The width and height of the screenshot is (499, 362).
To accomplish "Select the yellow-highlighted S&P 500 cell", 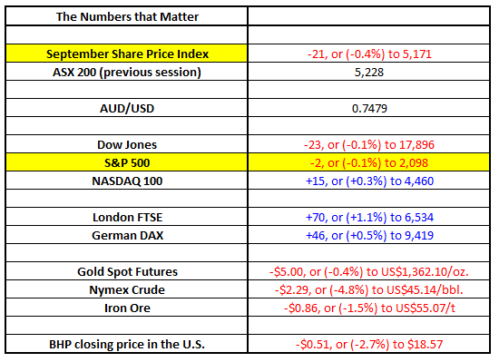I will click(127, 162).
